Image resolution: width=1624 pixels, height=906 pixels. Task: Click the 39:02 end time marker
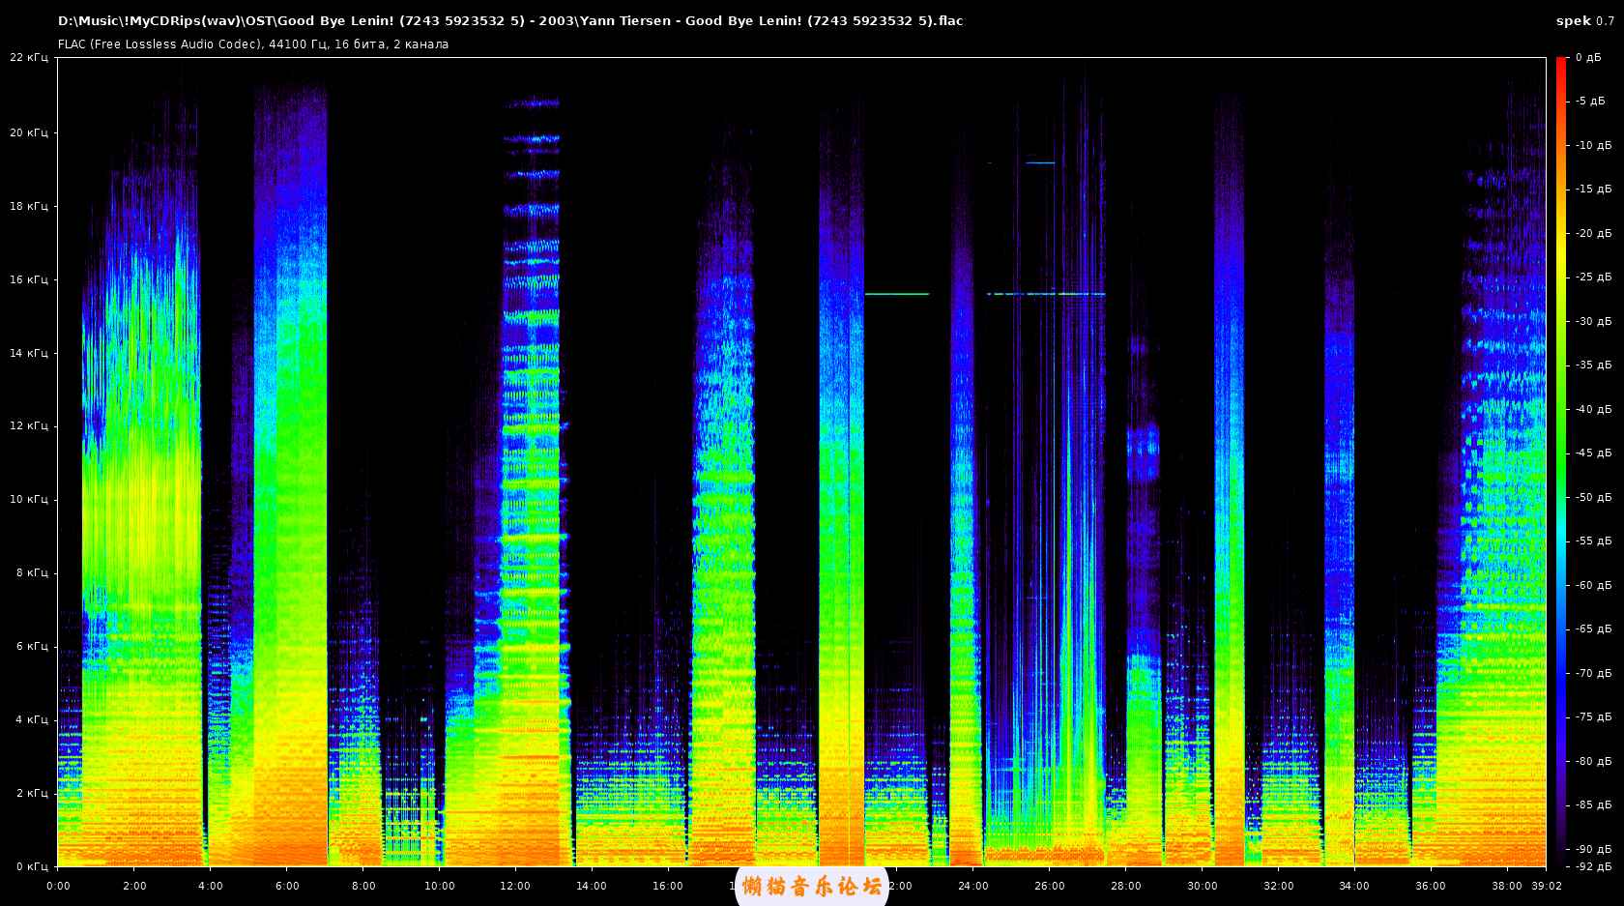pyautogui.click(x=1549, y=886)
